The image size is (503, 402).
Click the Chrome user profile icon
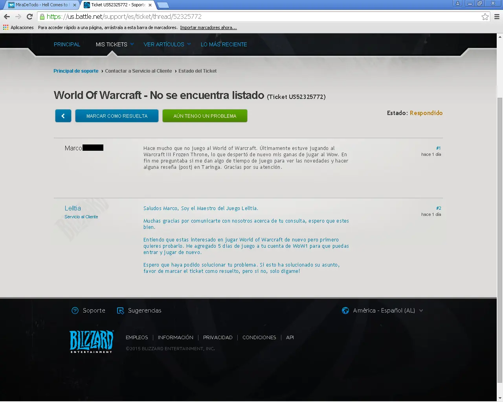coord(458,3)
